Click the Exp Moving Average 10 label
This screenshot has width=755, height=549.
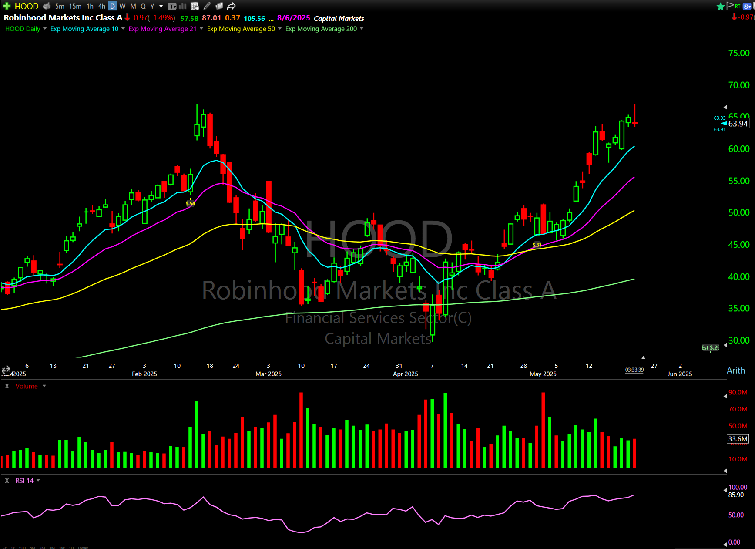84,29
